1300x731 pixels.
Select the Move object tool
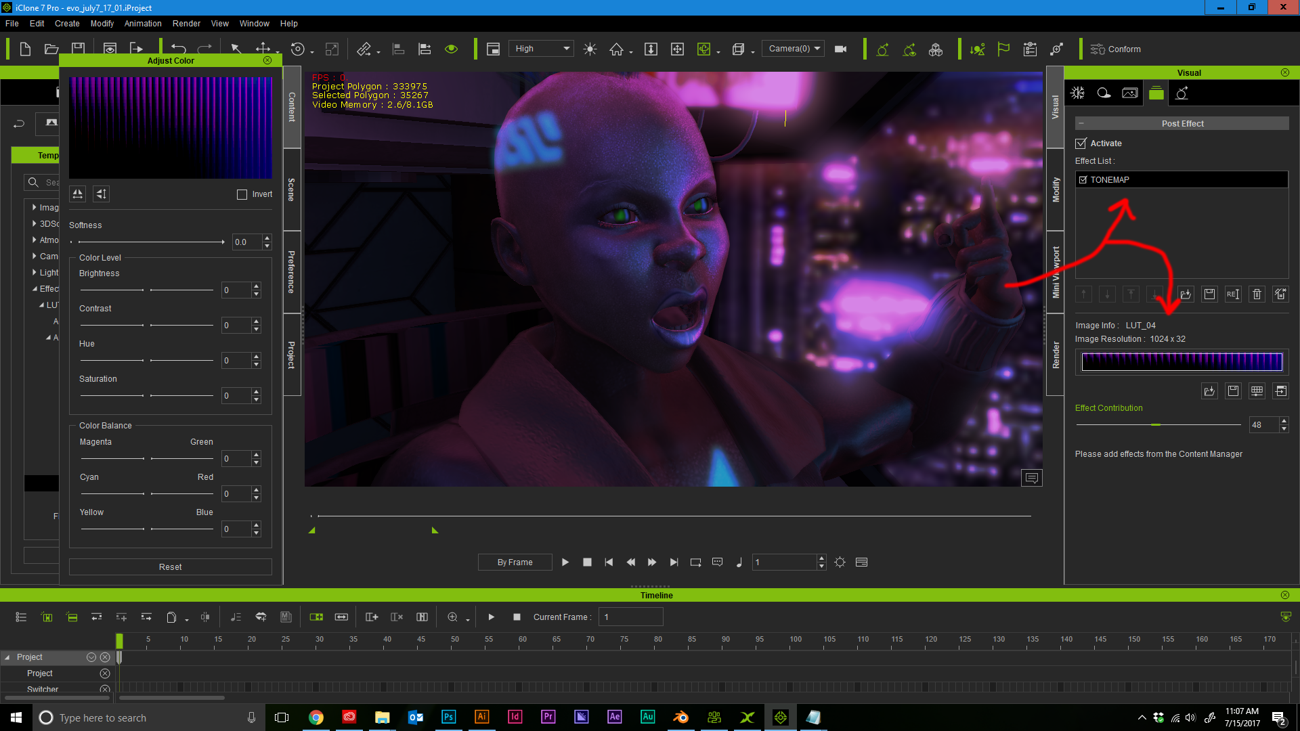click(x=263, y=49)
